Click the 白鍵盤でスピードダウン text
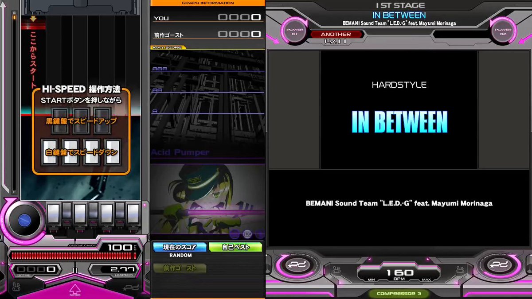 pos(82,152)
